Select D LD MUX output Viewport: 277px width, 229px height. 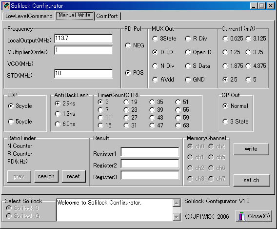[x=162, y=52]
